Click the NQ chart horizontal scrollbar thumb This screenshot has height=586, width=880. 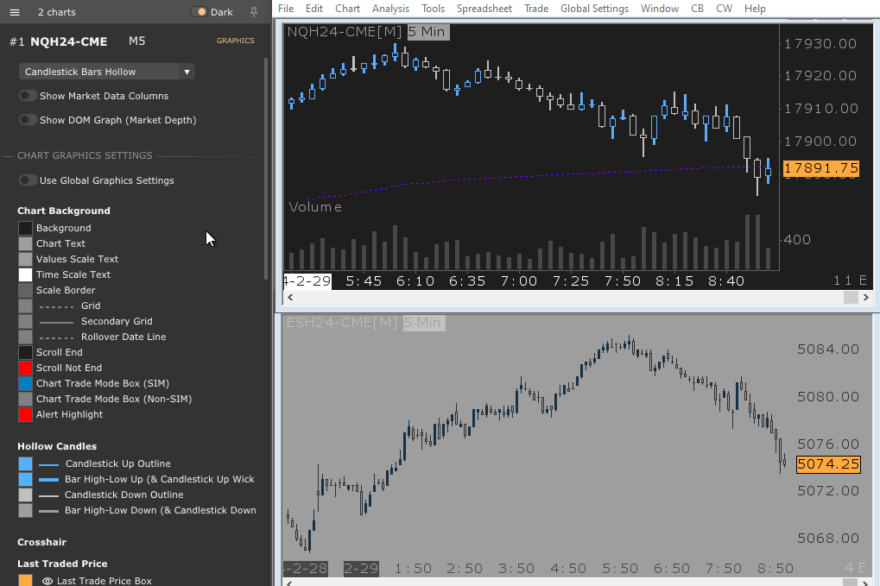(x=851, y=297)
